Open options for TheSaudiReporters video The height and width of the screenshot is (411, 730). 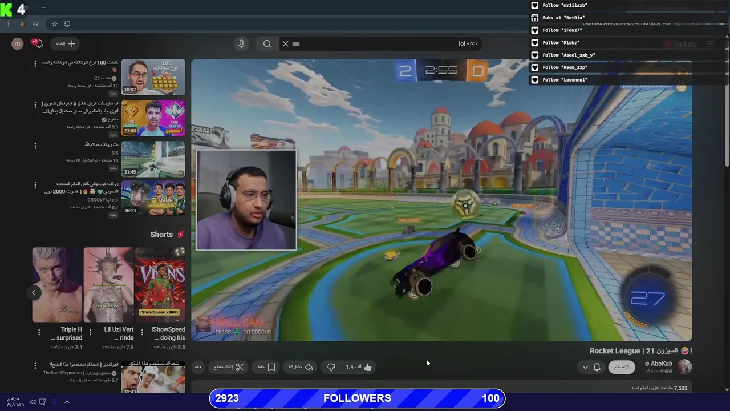[35, 365]
